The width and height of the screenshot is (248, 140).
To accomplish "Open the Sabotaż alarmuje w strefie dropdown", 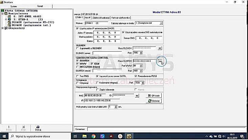I will coord(161,23).
